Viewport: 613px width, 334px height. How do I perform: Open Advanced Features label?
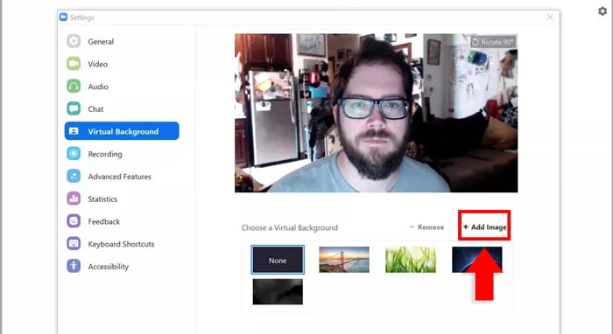pos(120,177)
